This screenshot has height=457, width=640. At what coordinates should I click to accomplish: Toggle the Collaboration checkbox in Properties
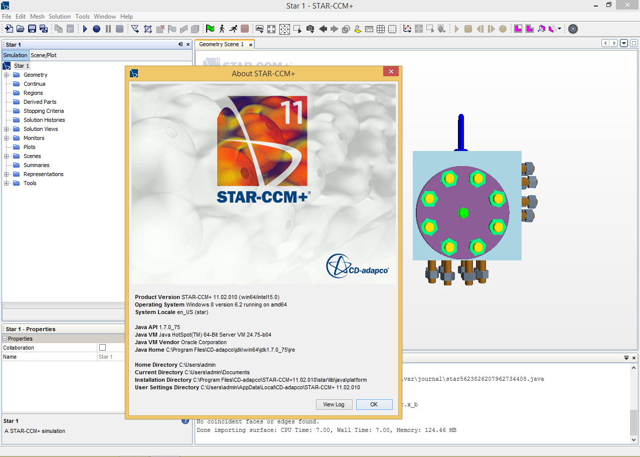pos(102,348)
